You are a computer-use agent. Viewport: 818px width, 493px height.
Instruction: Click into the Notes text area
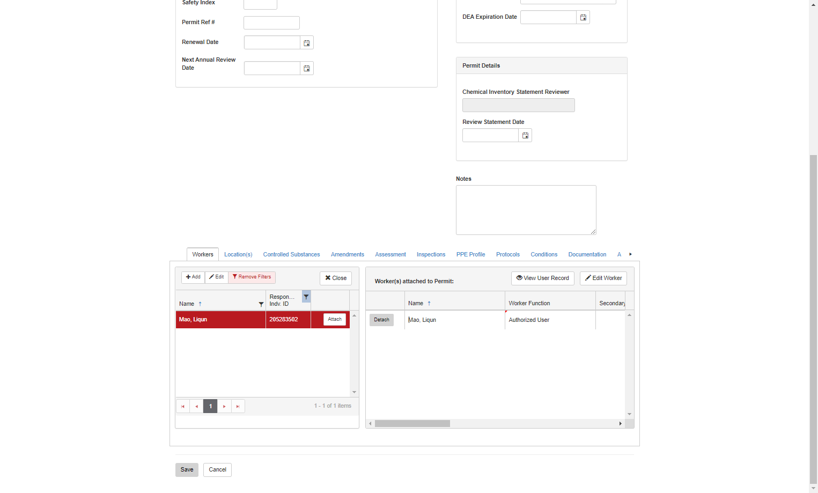pos(526,210)
